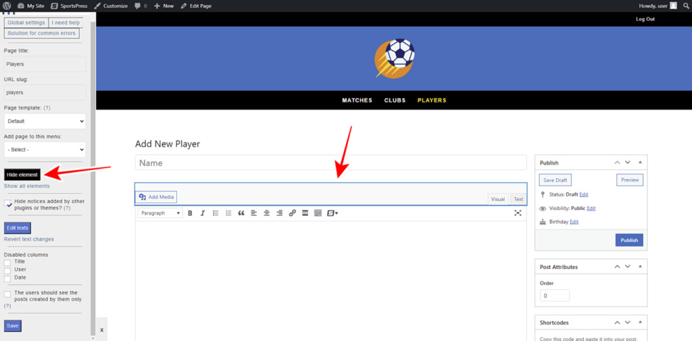Click the Order number field

pos(555,296)
